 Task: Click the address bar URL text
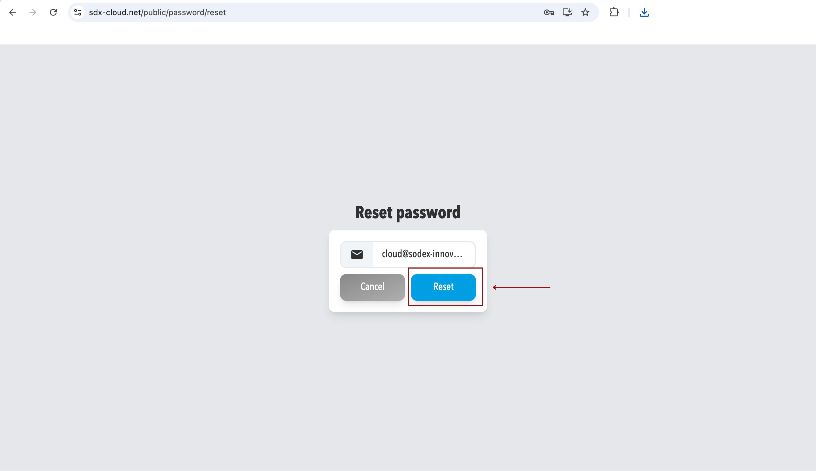(x=157, y=12)
